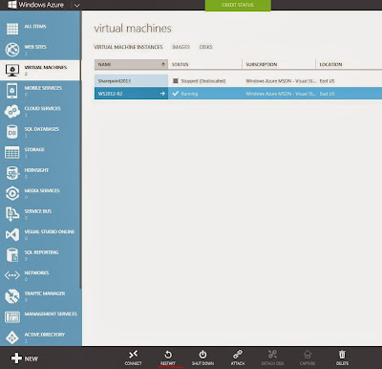This screenshot has height=369, width=382.
Task: Open Traffic Manager icon
Action: [12, 296]
